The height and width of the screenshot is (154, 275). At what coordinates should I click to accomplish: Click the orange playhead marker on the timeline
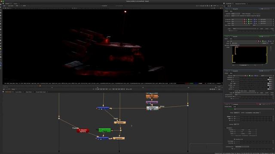tap(40, 86)
